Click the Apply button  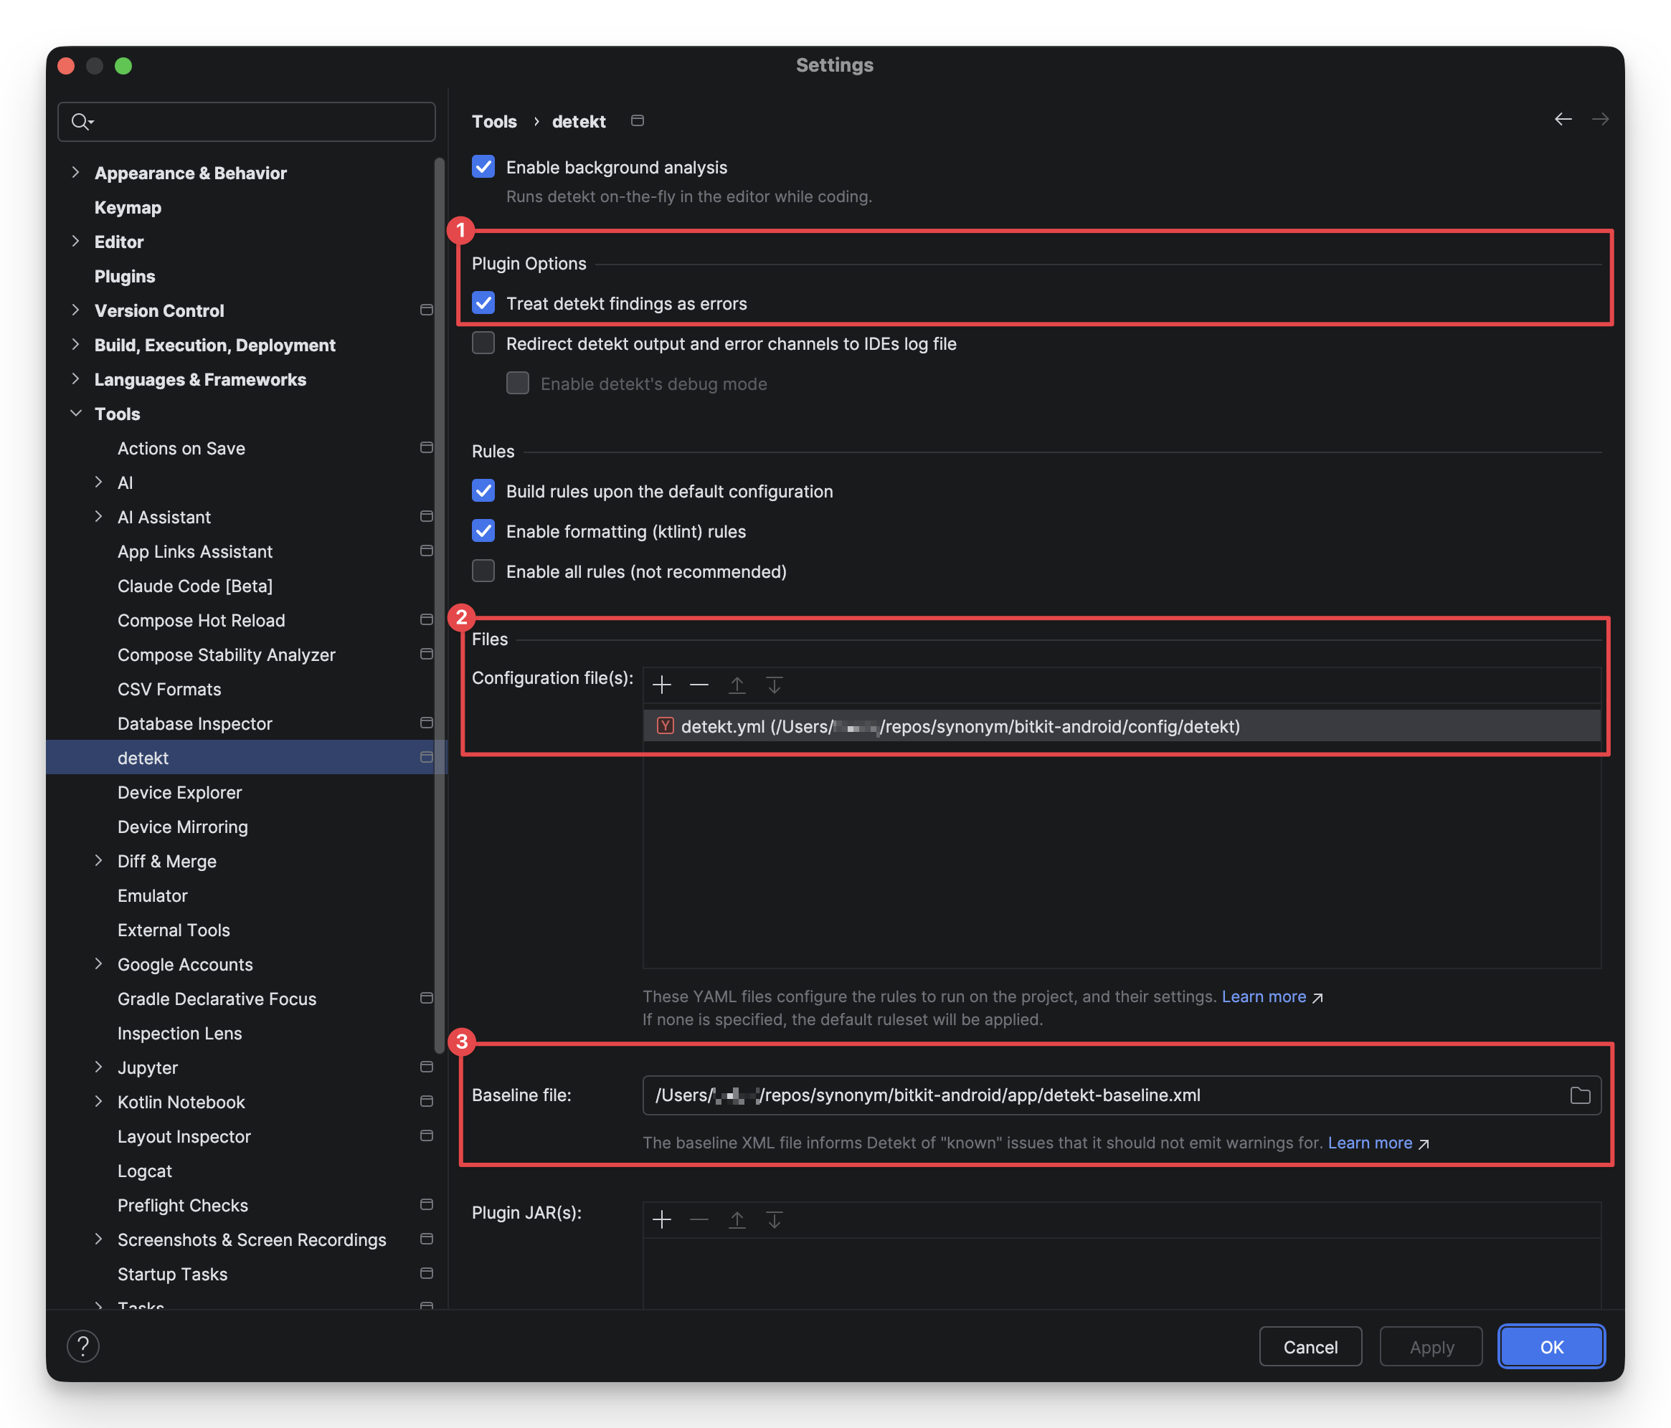(1431, 1346)
